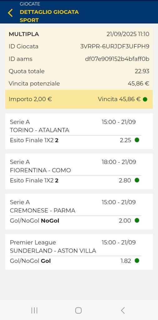The image size is (158, 320).
Task: Tap Android navigation back arrow
Action: click(x=123, y=310)
